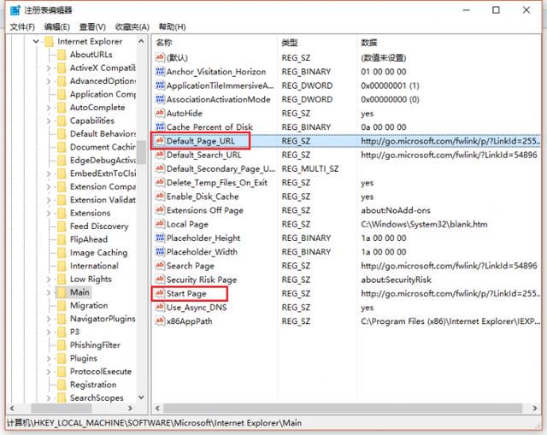This screenshot has height=435, width=547.
Task: Click the EdgeDebugActivation folder icon
Action: 62,161
